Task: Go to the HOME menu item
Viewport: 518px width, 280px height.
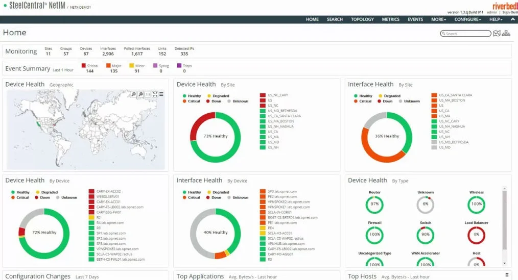Action: coord(312,19)
